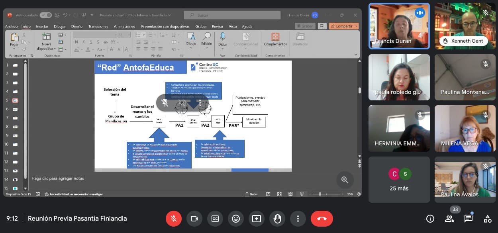Screen dimensions: 498x233
Task: Open the Transiciones tab
Action: coord(98,26)
